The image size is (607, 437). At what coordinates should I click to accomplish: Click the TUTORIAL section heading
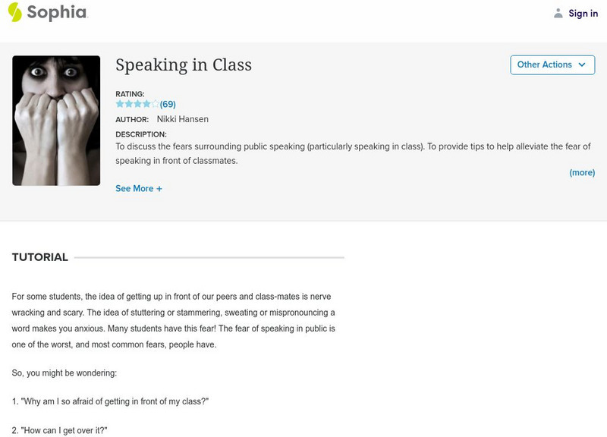point(40,257)
